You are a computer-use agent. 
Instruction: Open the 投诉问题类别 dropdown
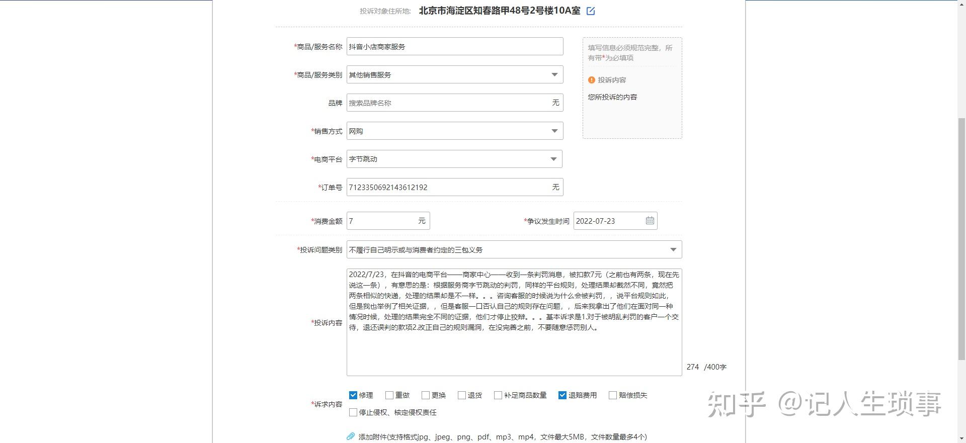click(x=514, y=250)
